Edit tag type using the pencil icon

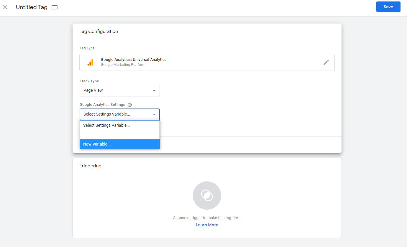(x=326, y=62)
